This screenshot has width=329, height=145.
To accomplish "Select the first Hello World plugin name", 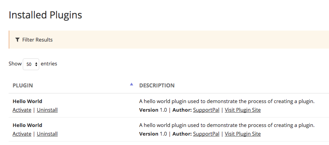I will coord(27,101).
